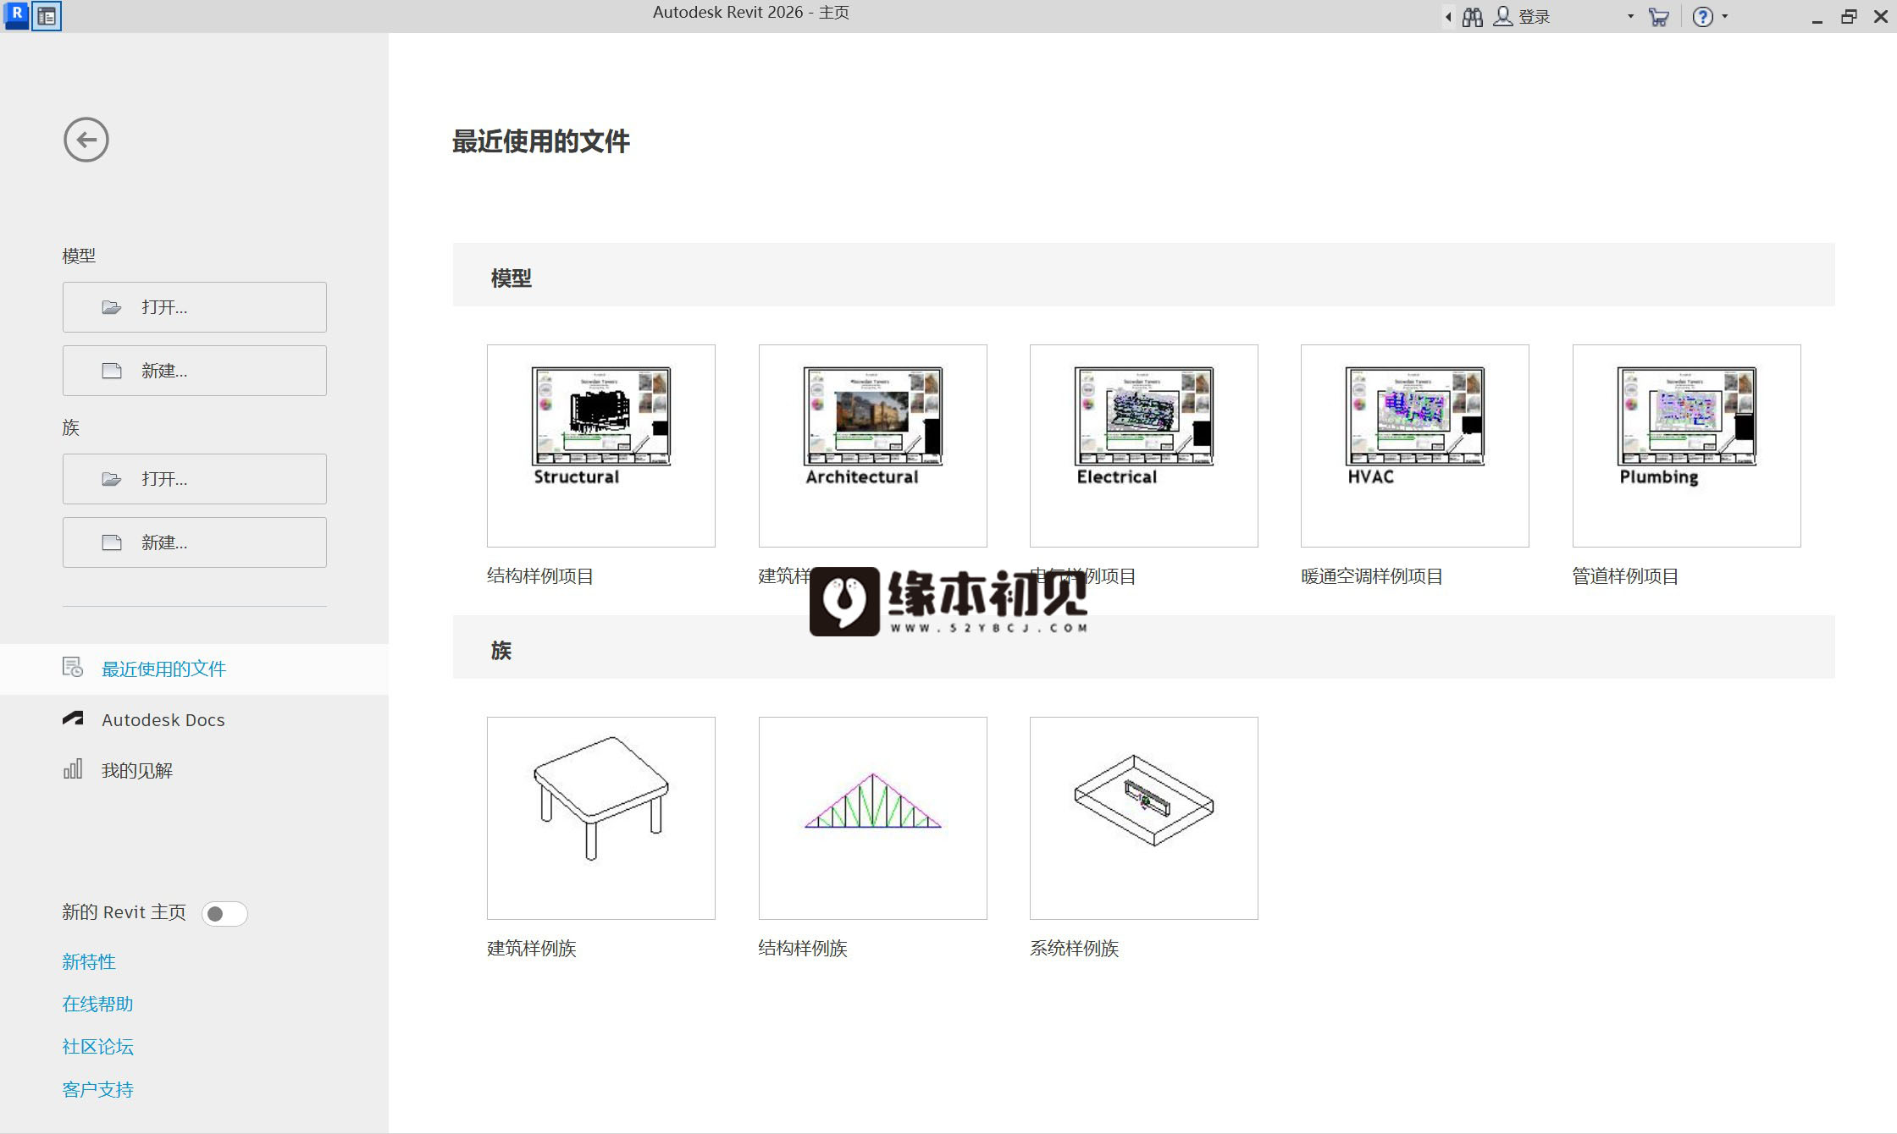Toggle the 新的 Revit 主页 switch
Screen dimensions: 1897x1134
(x=224, y=914)
